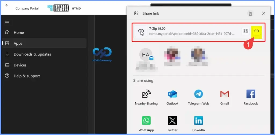
Task: Click the Apps grid icon
Action: click(7, 43)
